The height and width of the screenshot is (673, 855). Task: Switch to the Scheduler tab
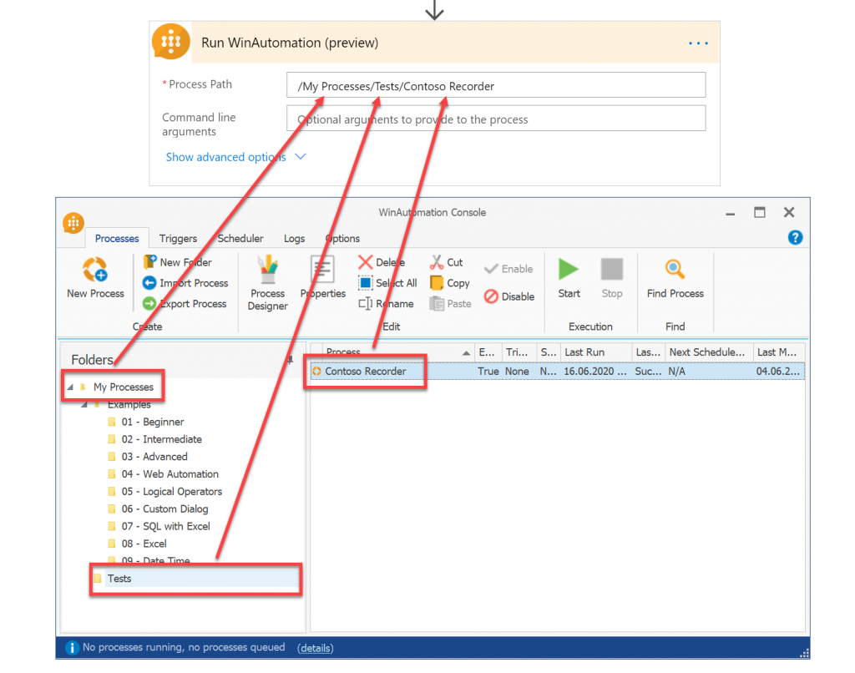click(x=240, y=238)
